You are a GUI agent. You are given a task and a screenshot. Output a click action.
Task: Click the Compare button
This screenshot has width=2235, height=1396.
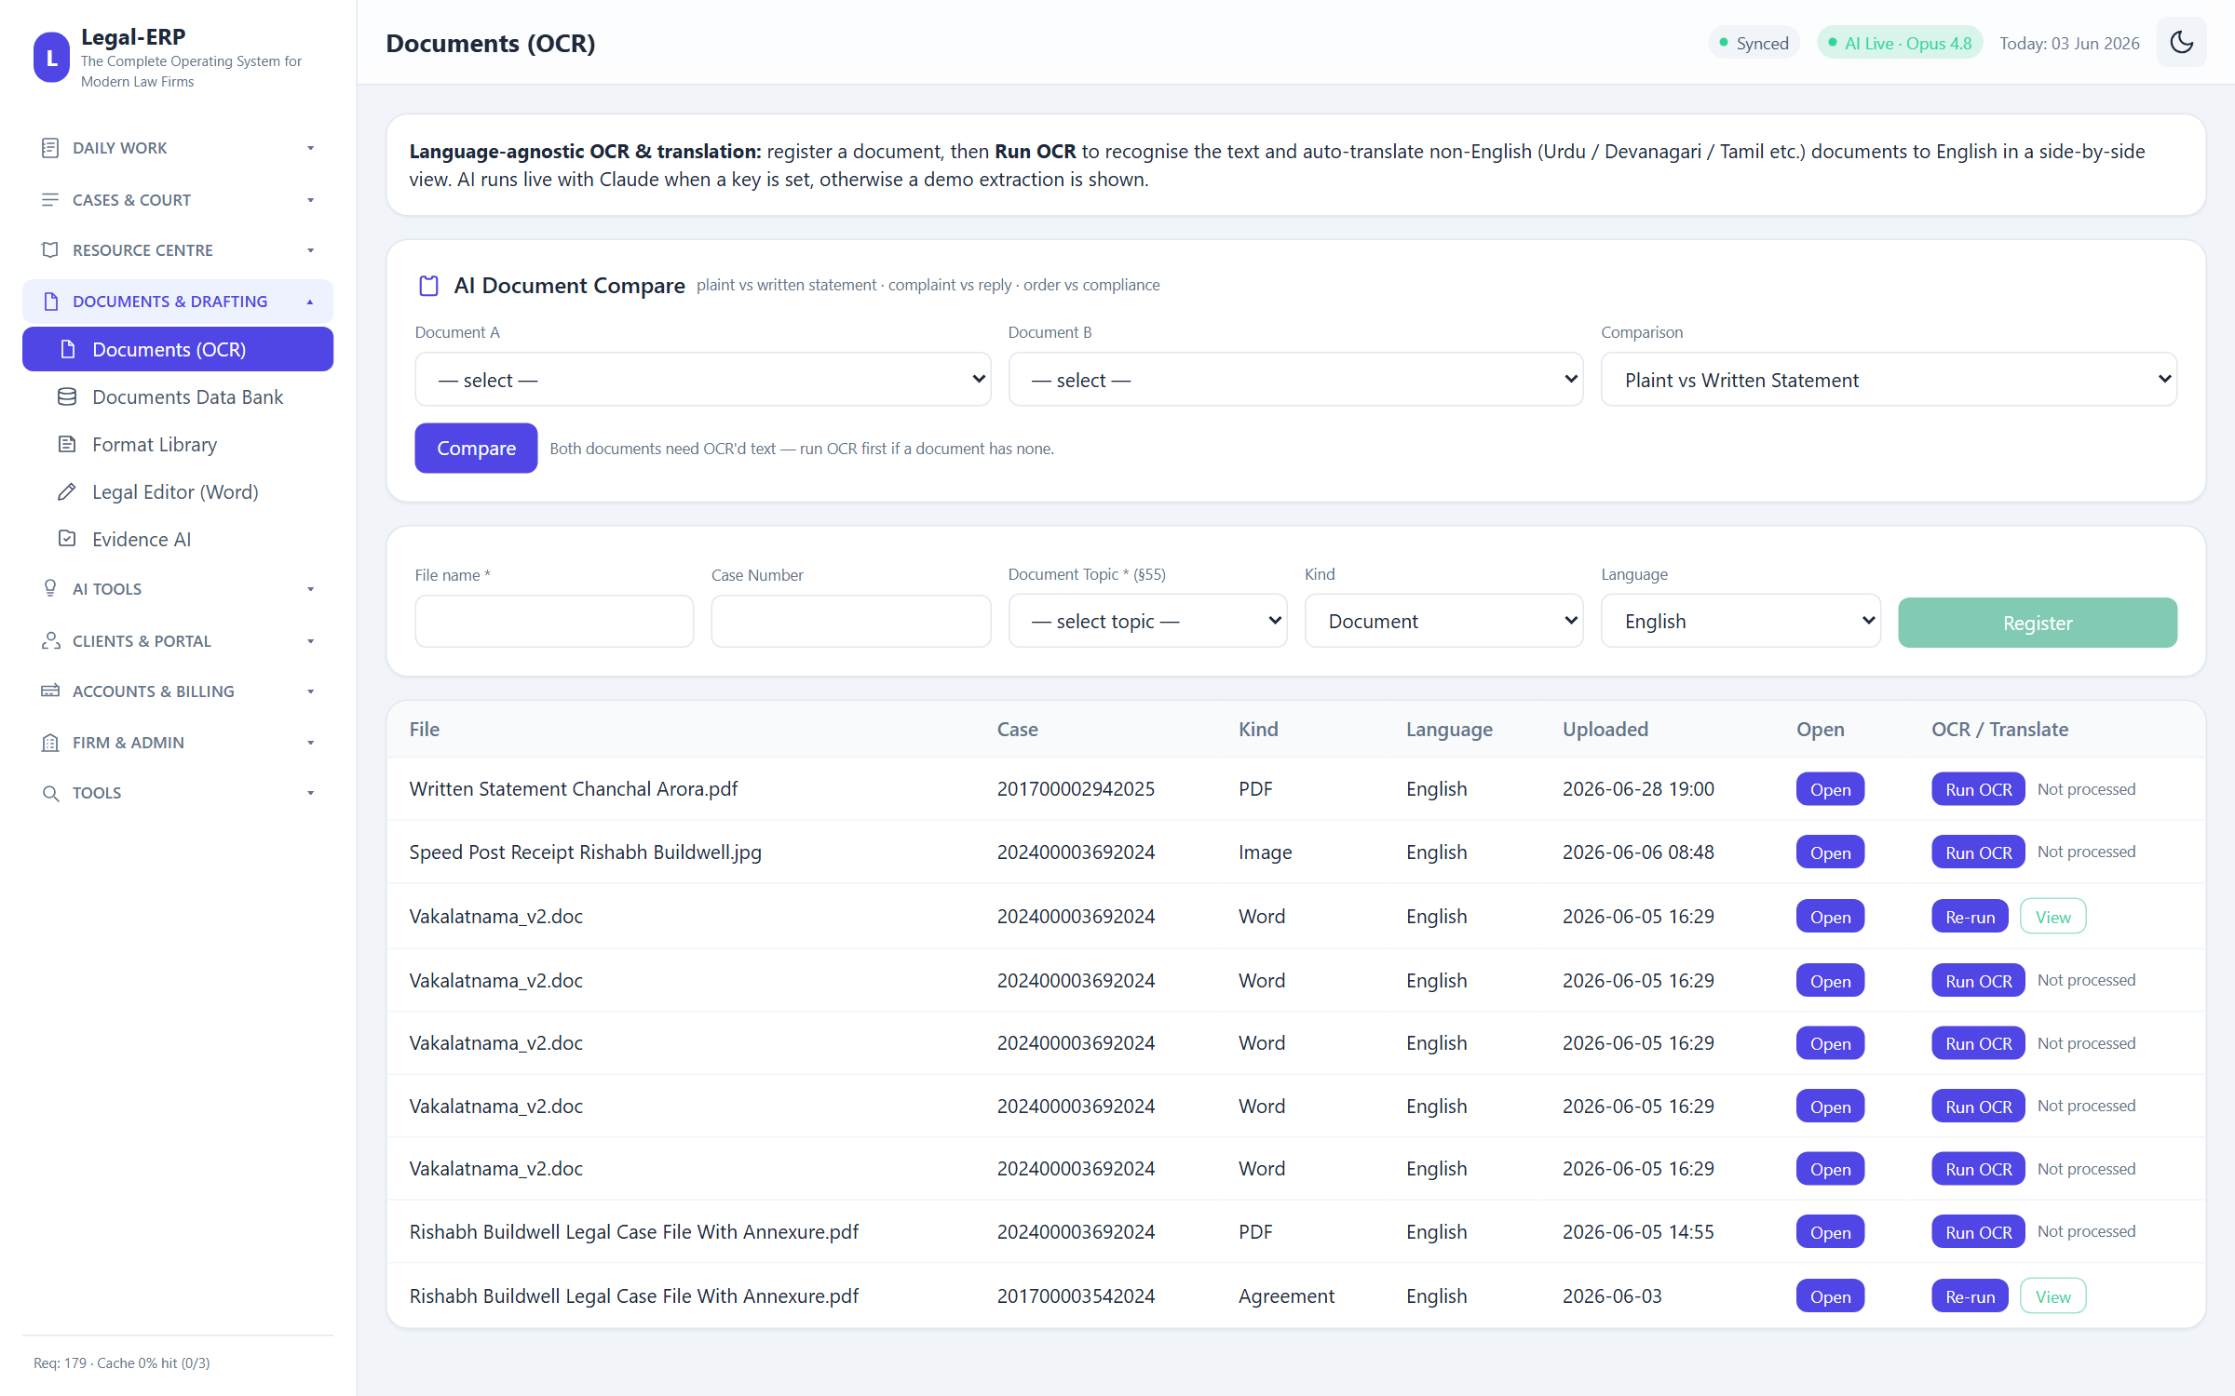476,449
